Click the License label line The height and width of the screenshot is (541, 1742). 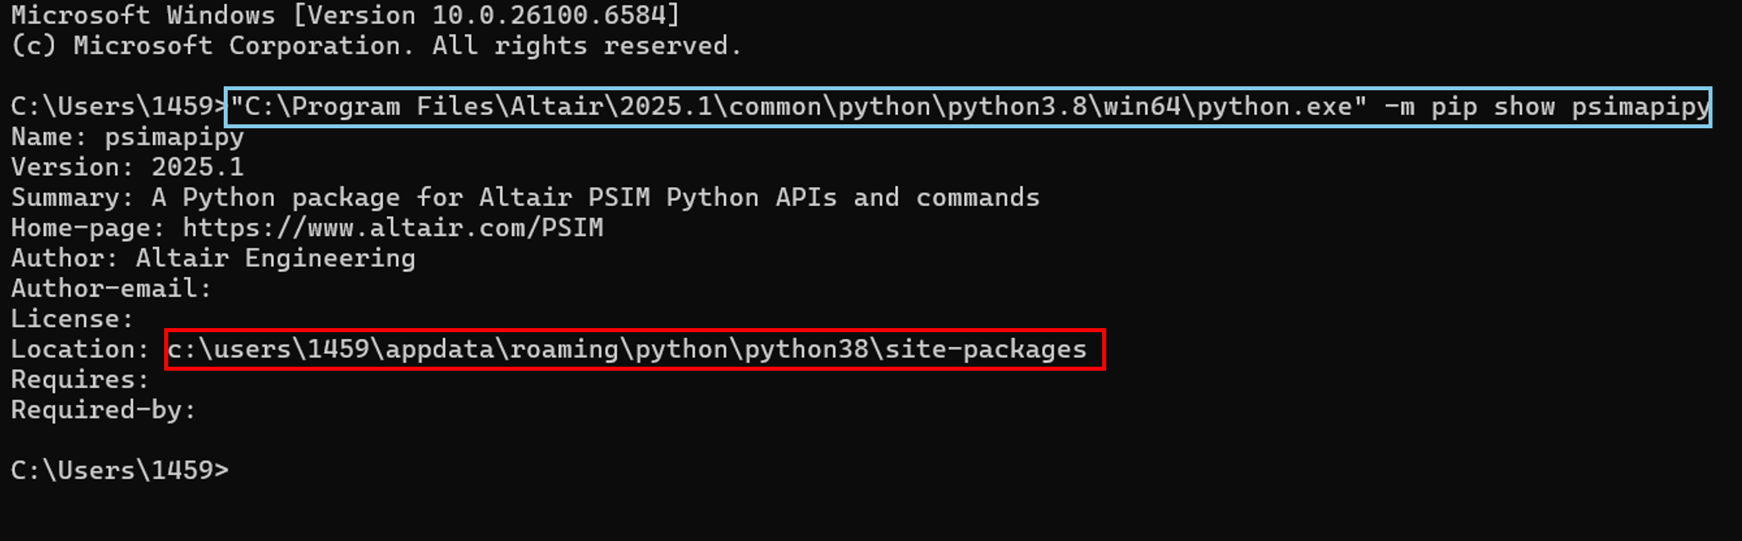tap(72, 318)
